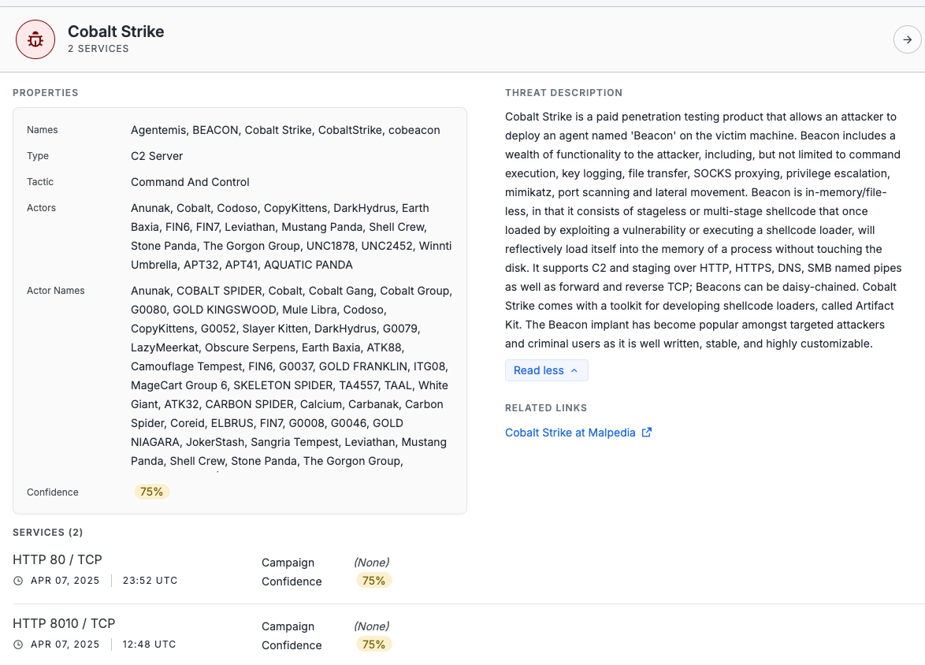Click 75% confidence badge for HTTP 8010
The image size is (925, 665).
pyautogui.click(x=373, y=645)
